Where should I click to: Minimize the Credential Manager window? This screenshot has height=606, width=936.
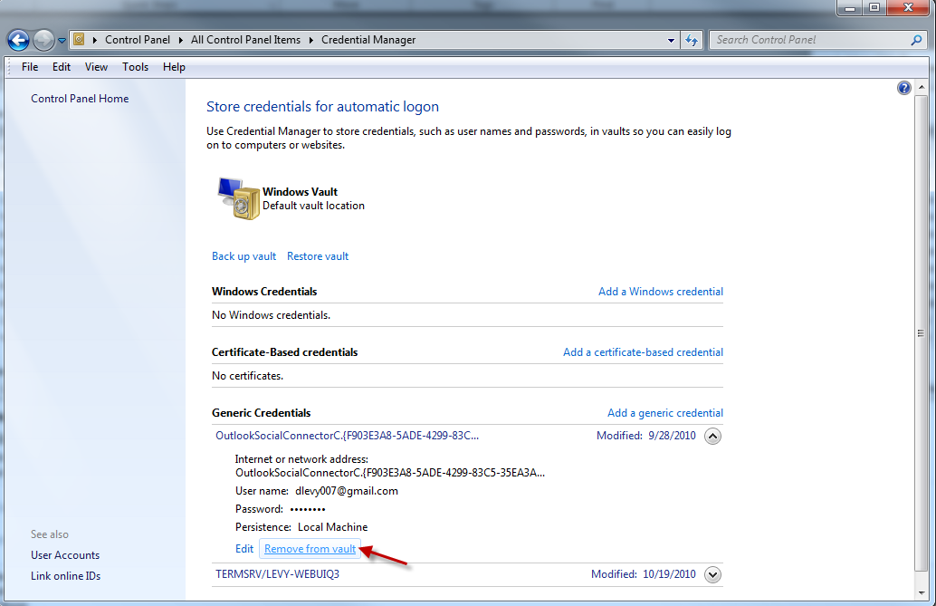pos(850,8)
